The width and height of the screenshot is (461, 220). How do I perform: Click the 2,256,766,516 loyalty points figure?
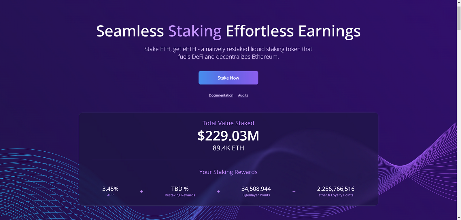[336, 189]
